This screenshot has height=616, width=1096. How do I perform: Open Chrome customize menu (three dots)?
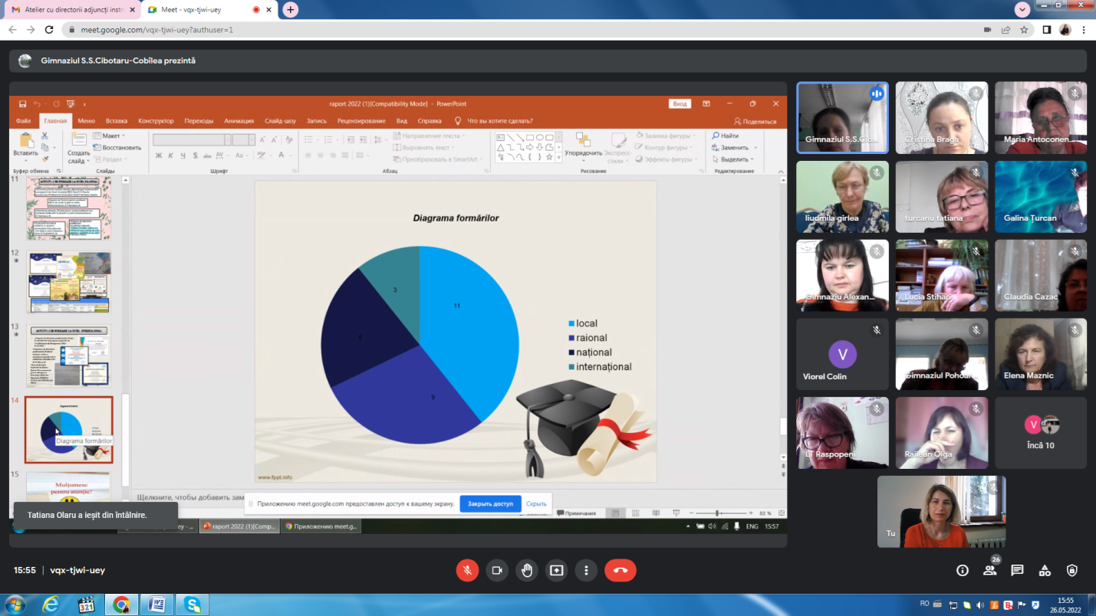[1084, 30]
